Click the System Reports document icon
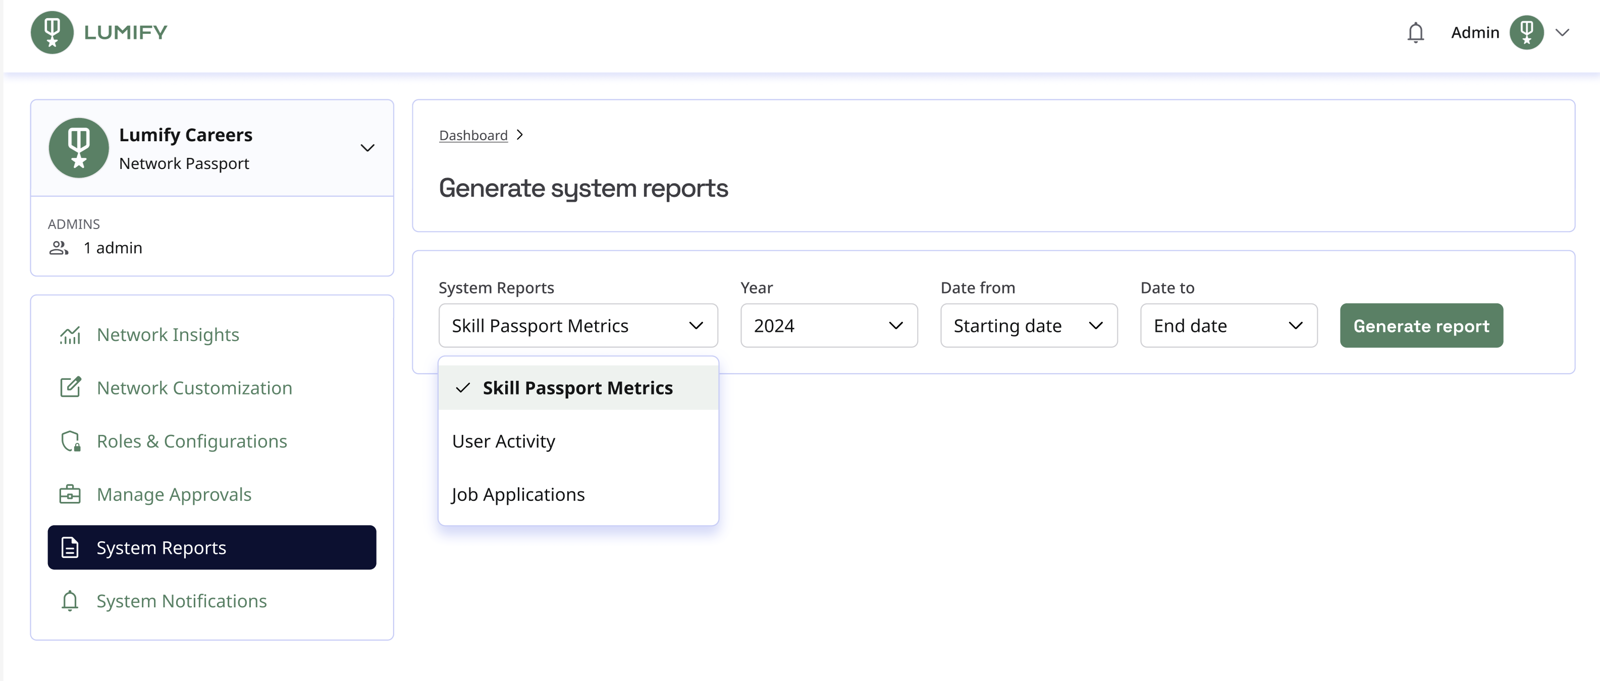Screen dimensions: 1600x681 tap(70, 547)
